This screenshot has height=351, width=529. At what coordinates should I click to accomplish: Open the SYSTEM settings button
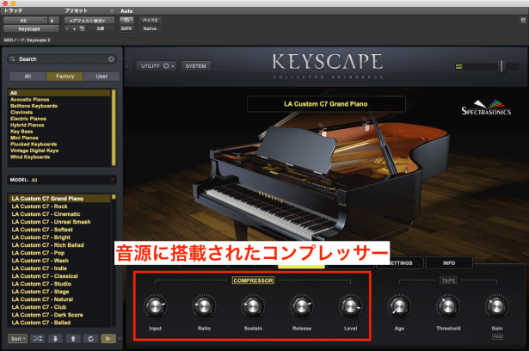point(195,66)
